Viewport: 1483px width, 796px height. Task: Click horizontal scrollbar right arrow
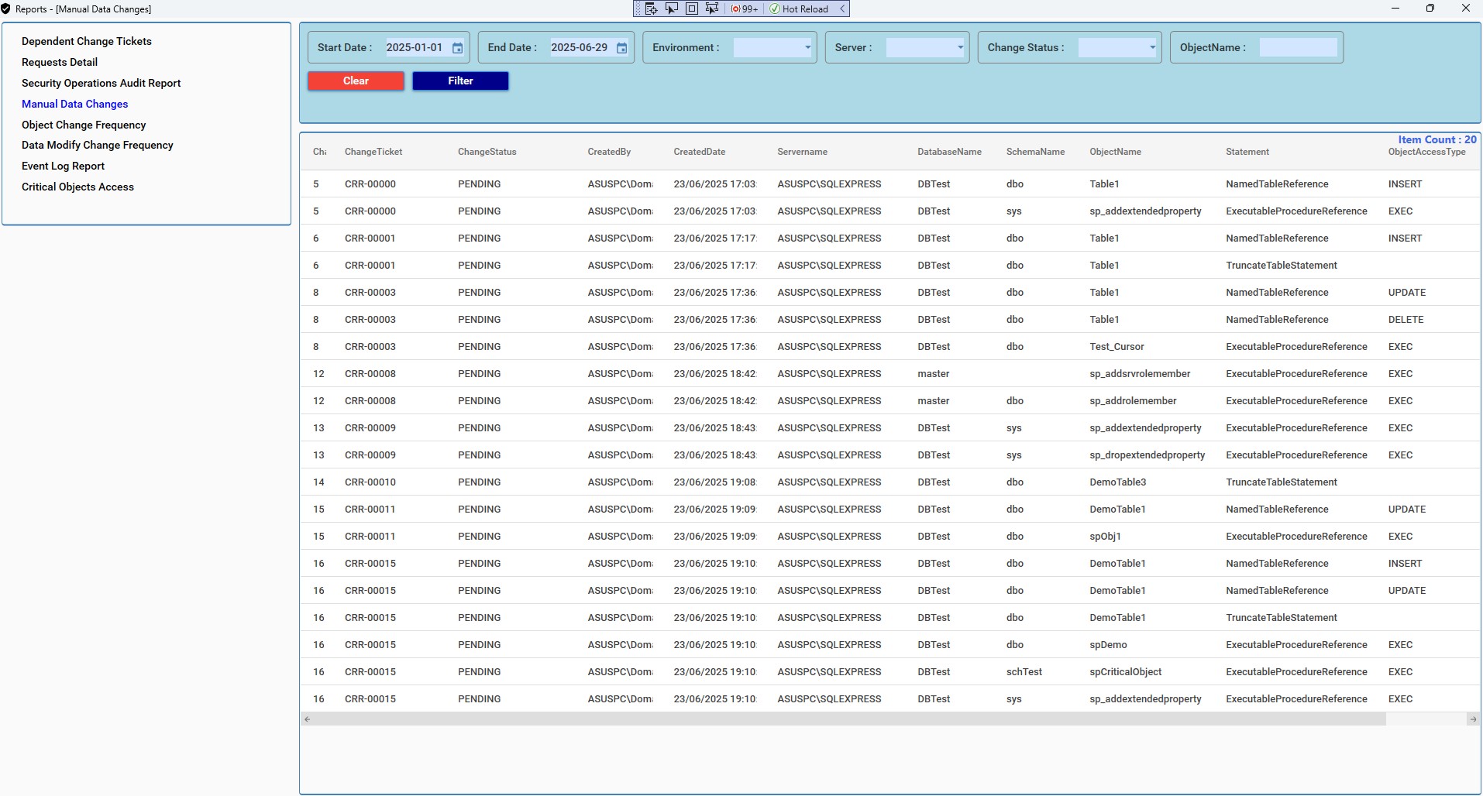(x=1472, y=719)
